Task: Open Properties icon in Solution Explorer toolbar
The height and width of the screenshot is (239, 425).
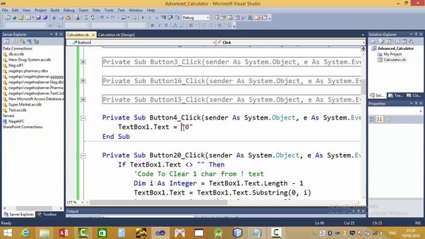Action: click(x=373, y=41)
